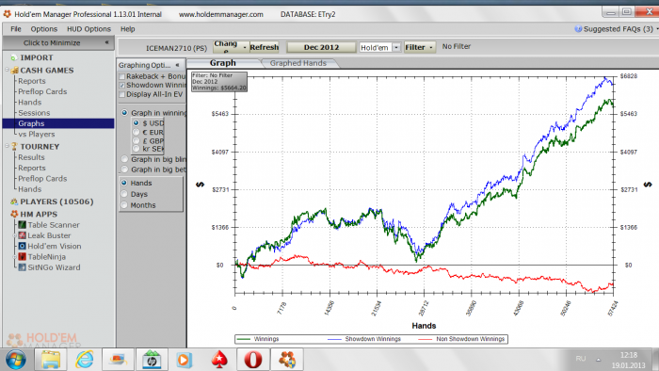
Task: Open the Table Scanner app icon
Action: [x=23, y=225]
